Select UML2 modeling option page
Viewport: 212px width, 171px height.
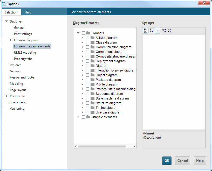coord(25,53)
